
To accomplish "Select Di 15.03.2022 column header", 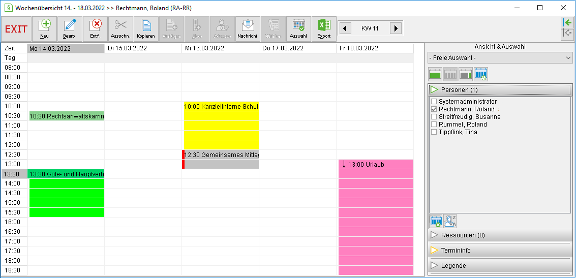I will (143, 48).
